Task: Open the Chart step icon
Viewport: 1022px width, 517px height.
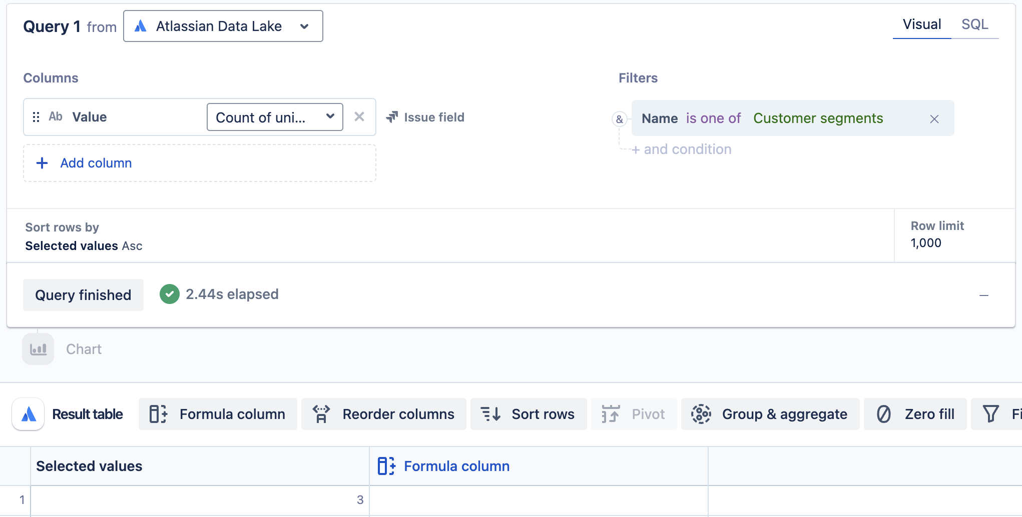Action: [x=38, y=349]
